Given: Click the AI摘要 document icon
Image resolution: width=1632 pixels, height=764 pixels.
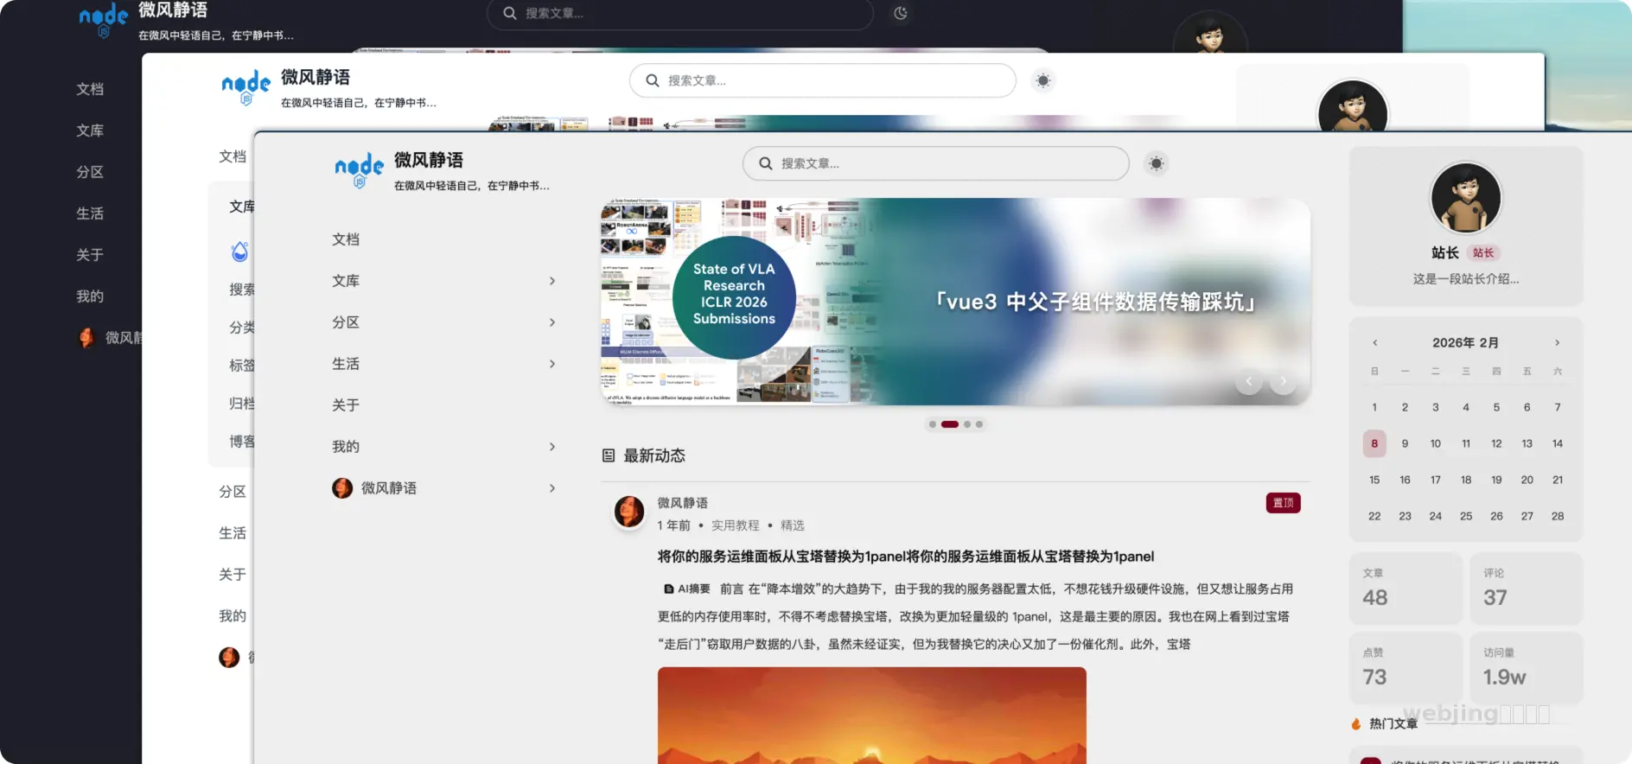Looking at the screenshot, I should pyautogui.click(x=668, y=589).
